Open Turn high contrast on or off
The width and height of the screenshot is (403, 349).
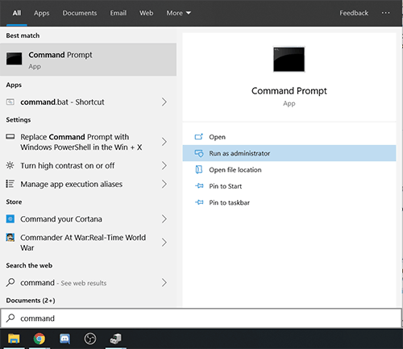88,165
